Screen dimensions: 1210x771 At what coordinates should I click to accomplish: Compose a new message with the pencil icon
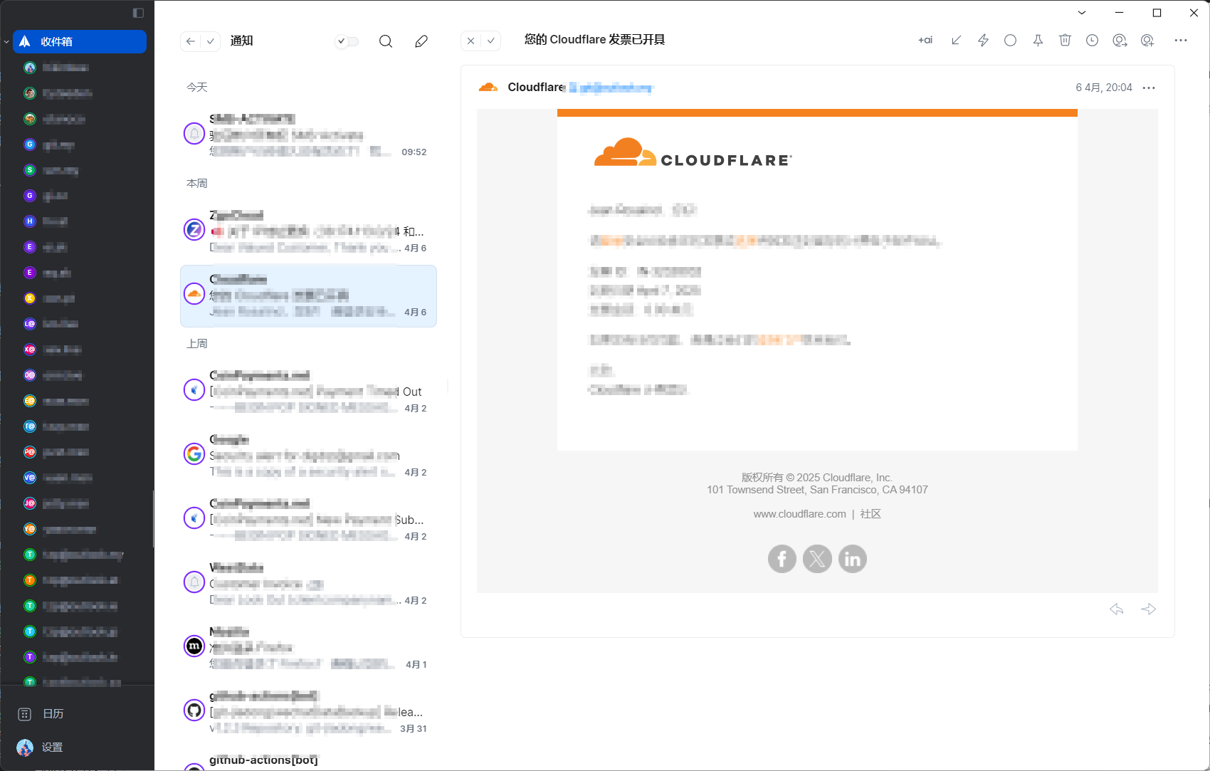[x=421, y=41]
